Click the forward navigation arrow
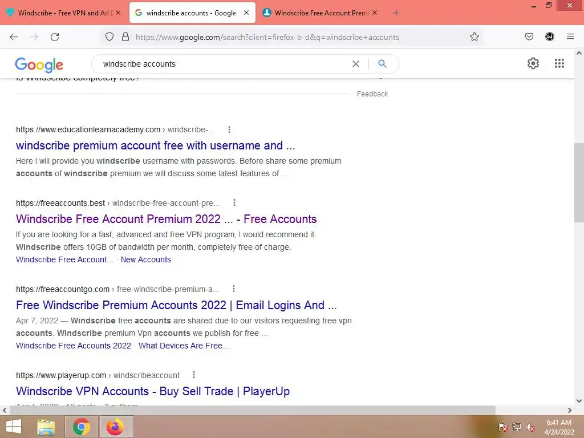 tap(34, 37)
